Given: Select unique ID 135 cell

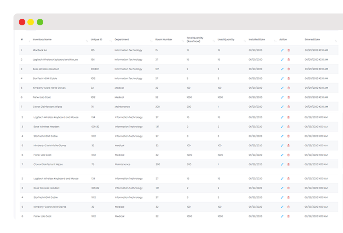Looking at the screenshot, I should point(93,50).
